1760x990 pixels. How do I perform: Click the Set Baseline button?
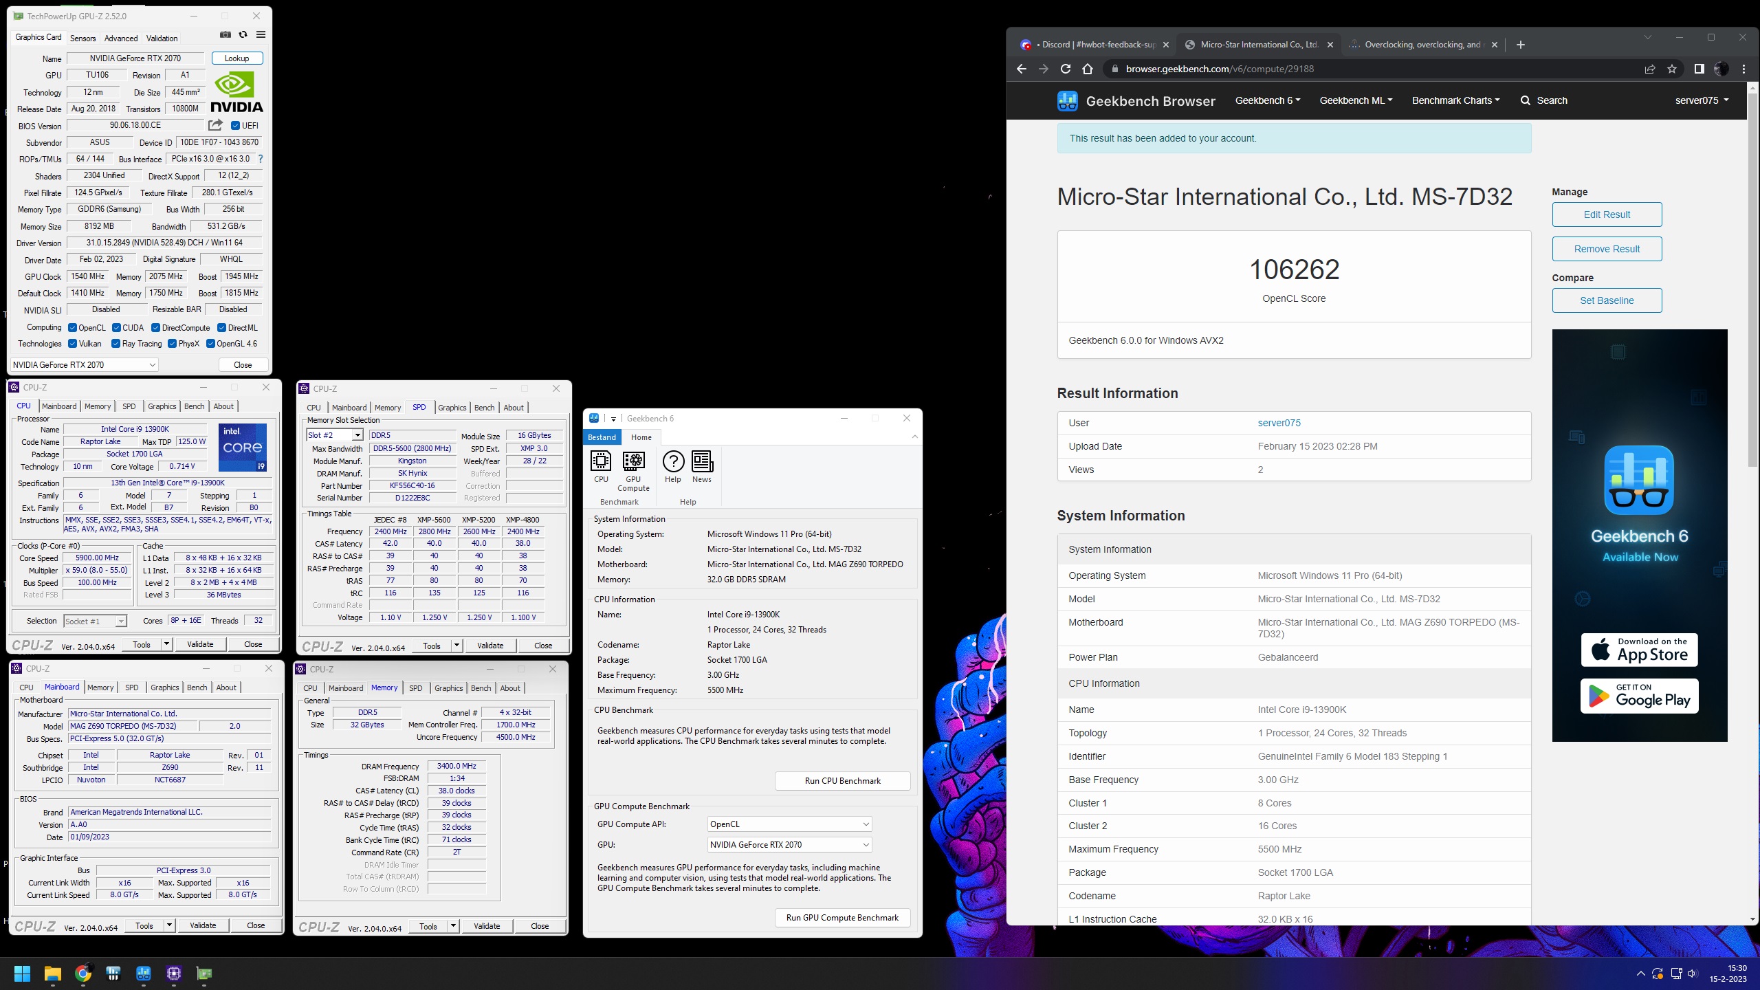(1607, 300)
